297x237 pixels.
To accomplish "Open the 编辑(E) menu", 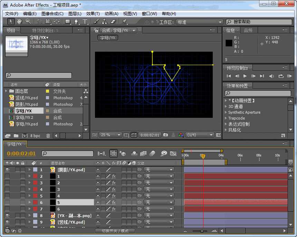I will pyautogui.click(x=30, y=14).
